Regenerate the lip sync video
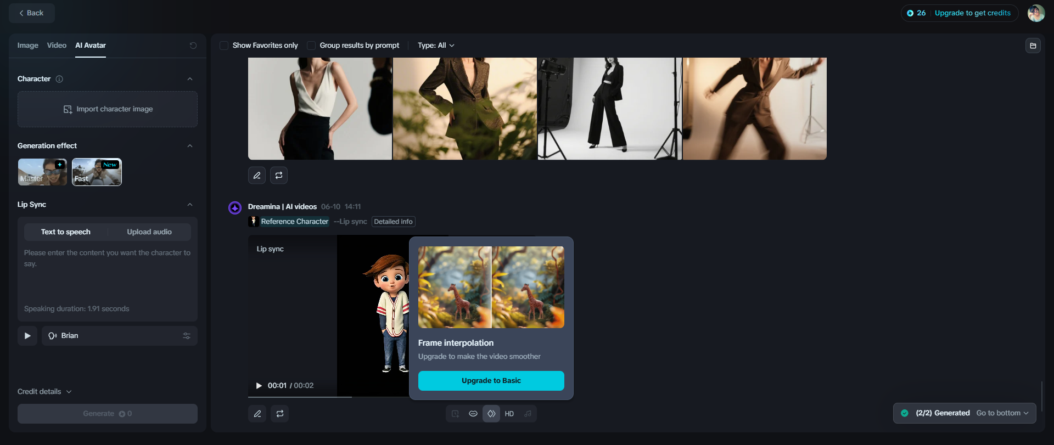This screenshot has height=445, width=1054. pyautogui.click(x=280, y=414)
